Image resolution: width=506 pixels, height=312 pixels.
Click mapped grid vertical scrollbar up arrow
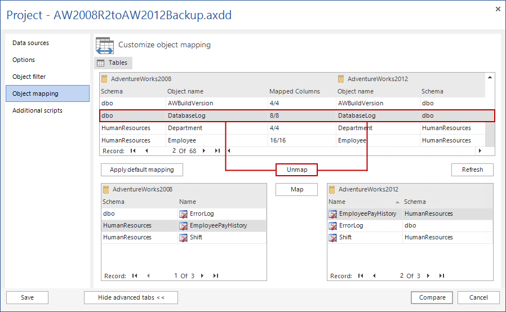tap(490, 77)
